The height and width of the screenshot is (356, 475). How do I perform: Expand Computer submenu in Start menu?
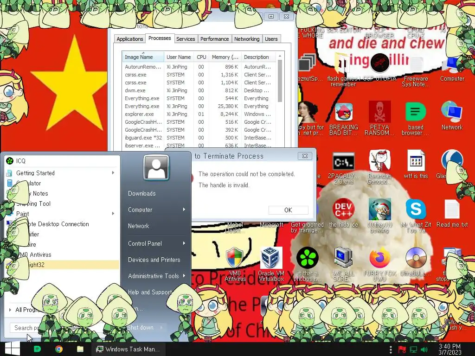pos(156,210)
